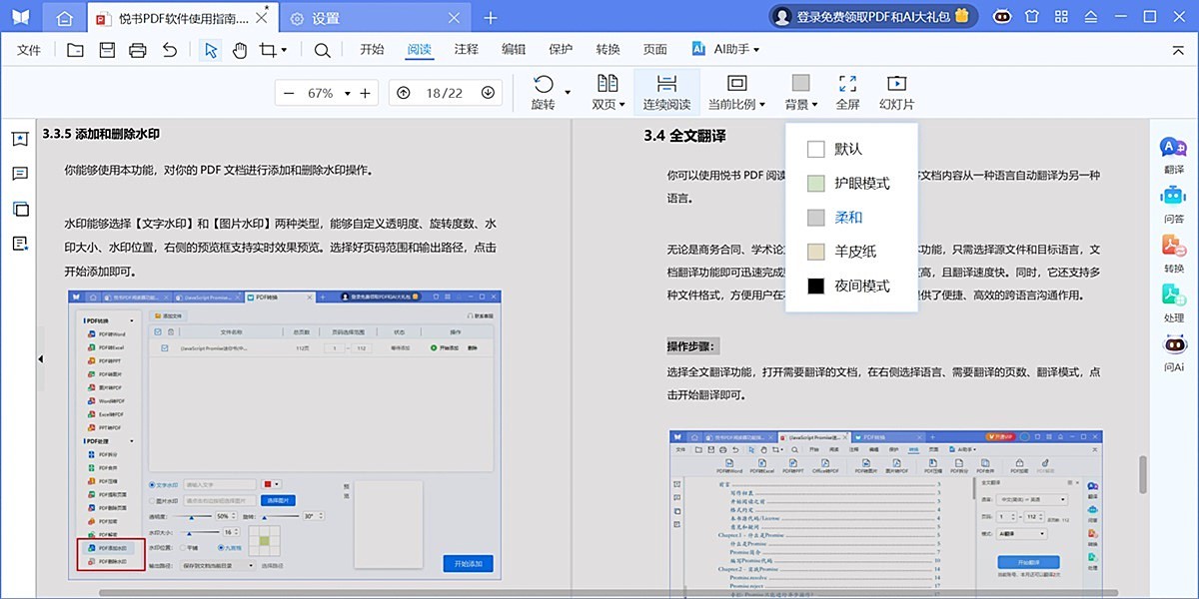Select the 旋转 rotate tool
Image resolution: width=1199 pixels, height=599 pixels.
tap(545, 90)
